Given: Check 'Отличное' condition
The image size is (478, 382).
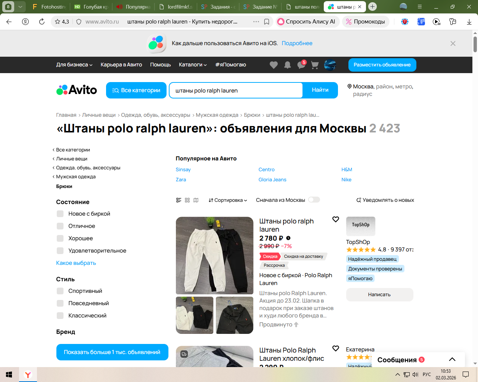Looking at the screenshot, I should [60, 226].
